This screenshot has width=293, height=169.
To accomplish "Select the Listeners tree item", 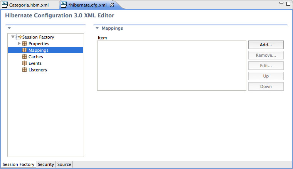I will pos(37,70).
